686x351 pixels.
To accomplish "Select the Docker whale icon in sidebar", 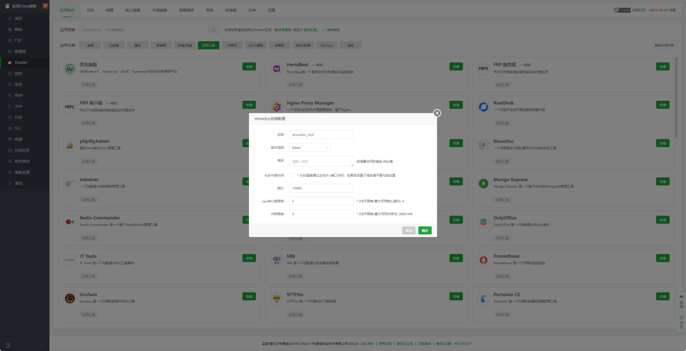I will 10,63.
